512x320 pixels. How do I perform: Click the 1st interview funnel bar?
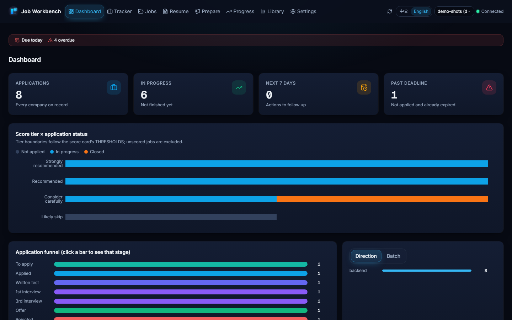coord(181,292)
